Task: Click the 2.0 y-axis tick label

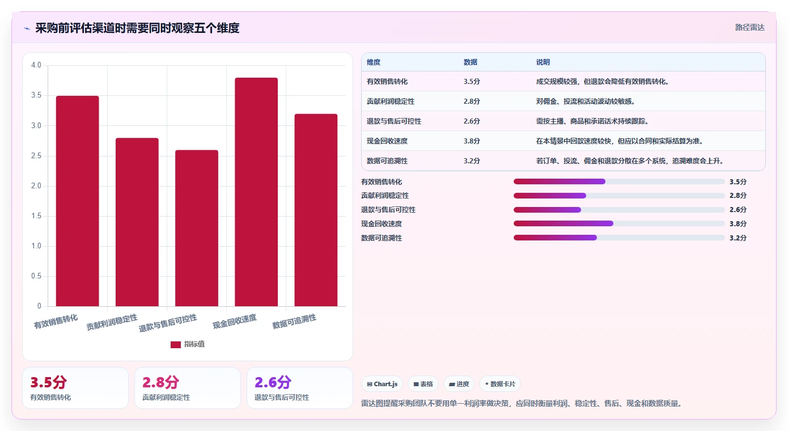Action: click(36, 186)
